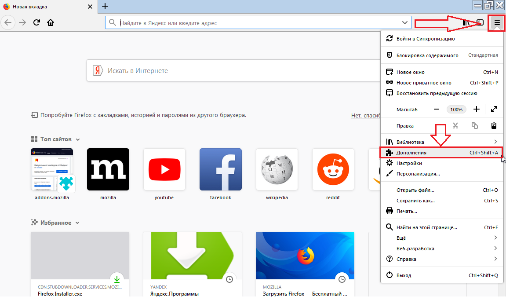Click the home page icon in toolbar
This screenshot has height=300, width=506.
(51, 22)
